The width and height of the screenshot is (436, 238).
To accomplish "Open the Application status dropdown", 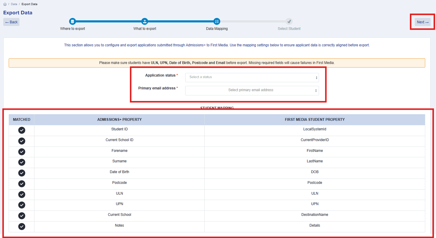I will coord(252,77).
